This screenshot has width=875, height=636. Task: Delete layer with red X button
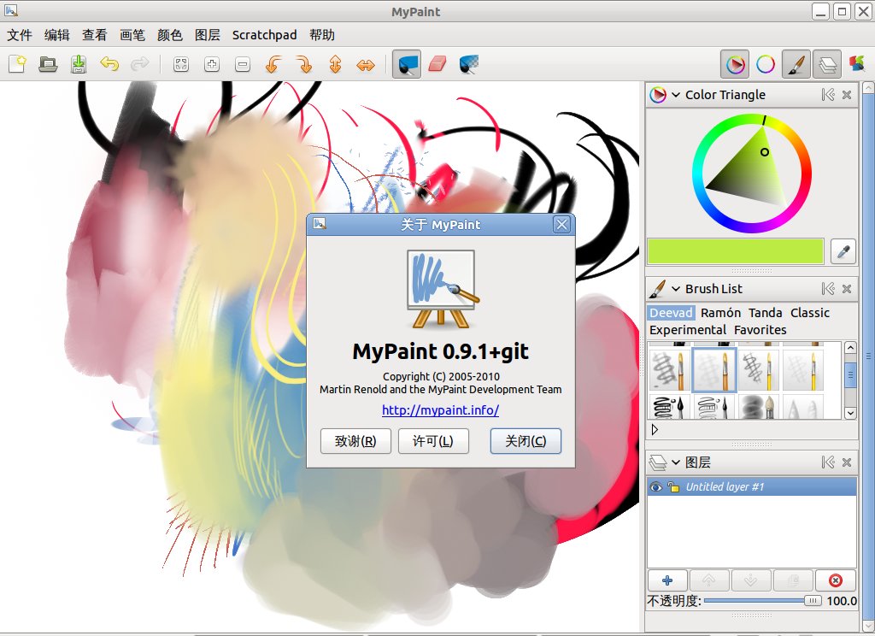pyautogui.click(x=835, y=580)
